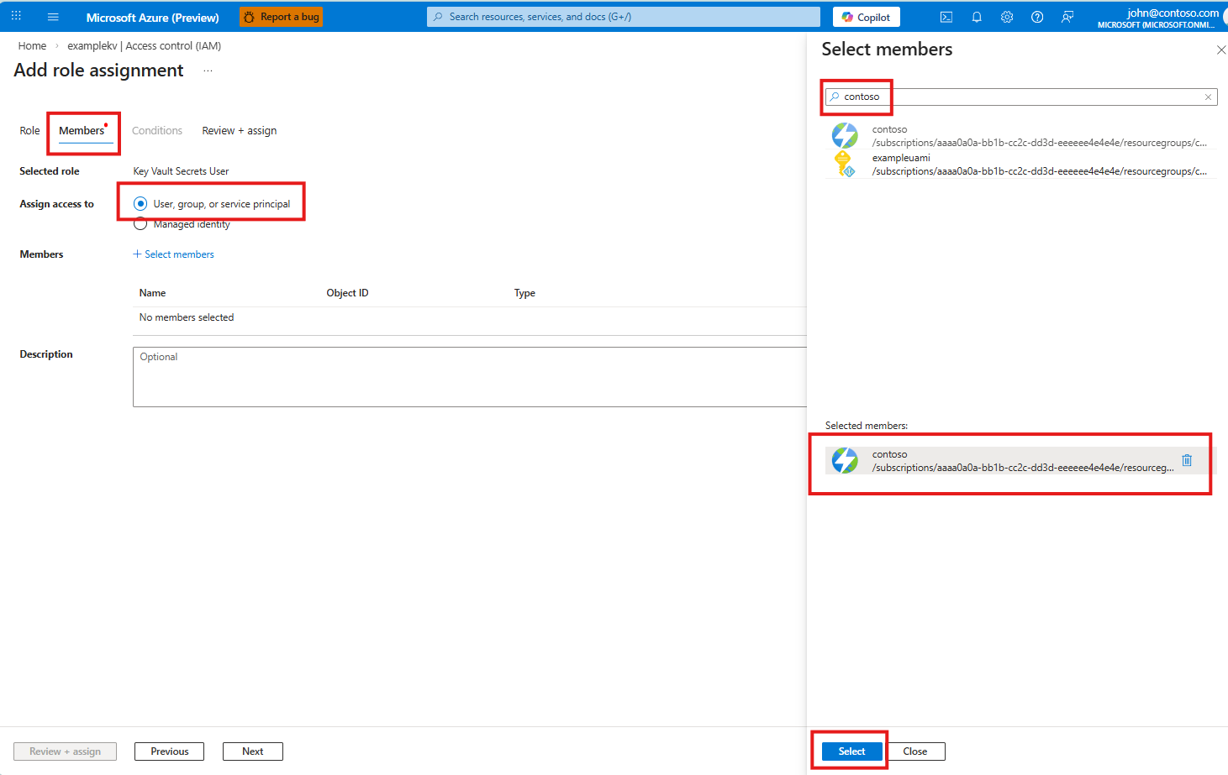
Task: Click the contoso member search field
Action: [1021, 97]
